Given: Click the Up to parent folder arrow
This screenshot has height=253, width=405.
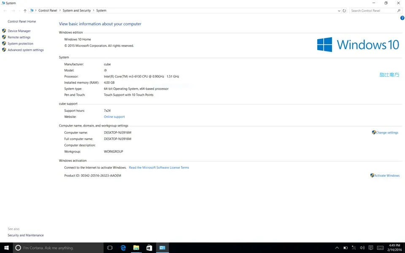Looking at the screenshot, I should pyautogui.click(x=25, y=11).
